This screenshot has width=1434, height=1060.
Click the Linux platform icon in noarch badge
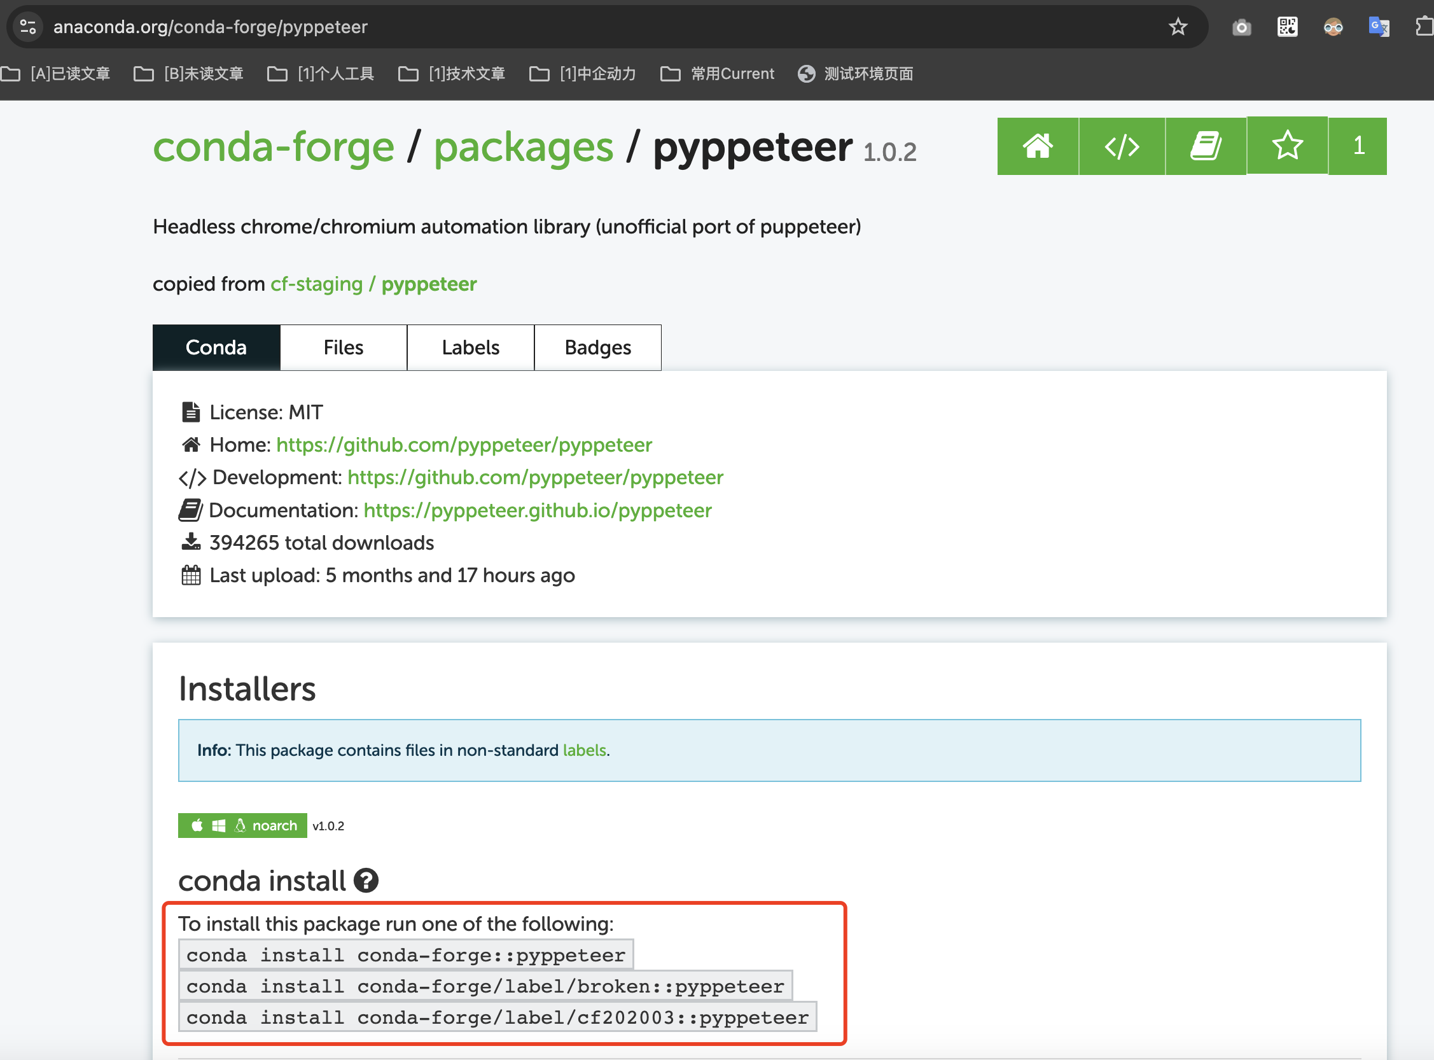coord(240,825)
